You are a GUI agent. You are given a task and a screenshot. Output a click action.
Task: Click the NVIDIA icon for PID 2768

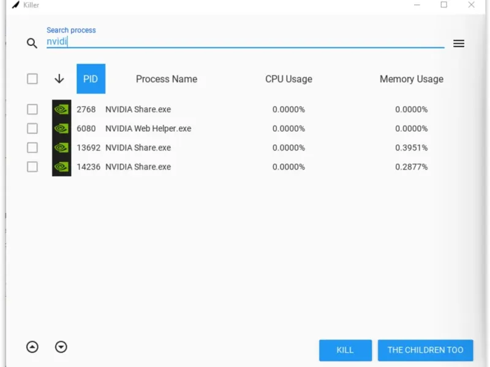click(x=61, y=109)
